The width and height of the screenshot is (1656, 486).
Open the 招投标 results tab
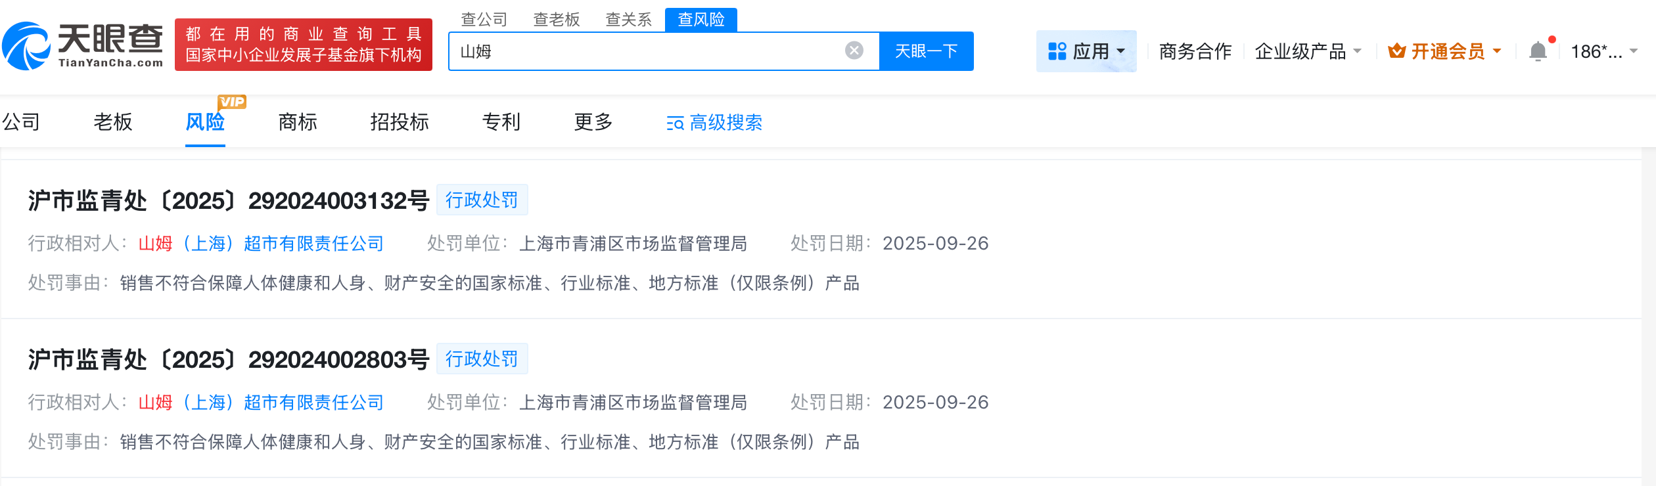(x=400, y=122)
